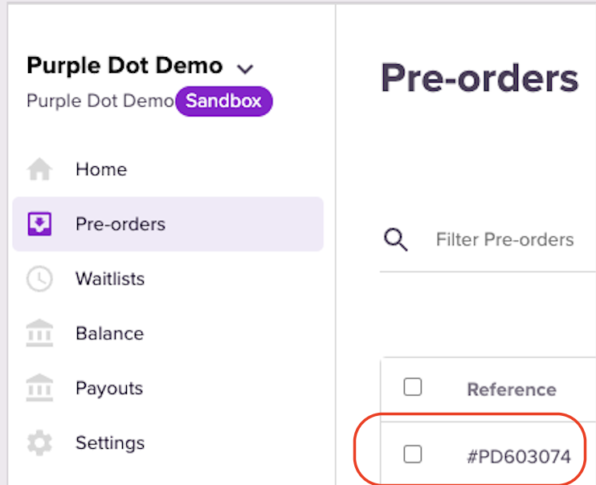The height and width of the screenshot is (485, 596).
Task: Click the search magnifier icon
Action: pos(396,239)
